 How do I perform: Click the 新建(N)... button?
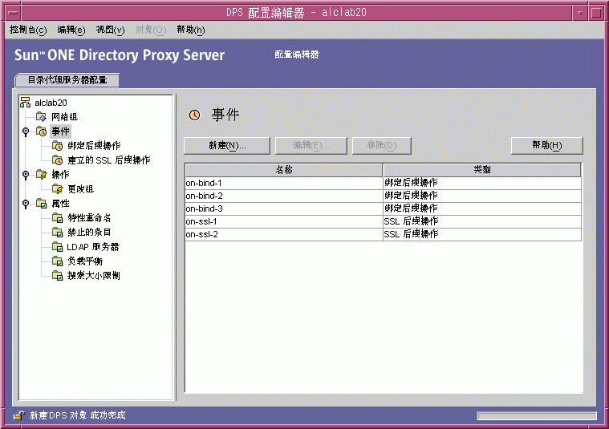pos(227,146)
